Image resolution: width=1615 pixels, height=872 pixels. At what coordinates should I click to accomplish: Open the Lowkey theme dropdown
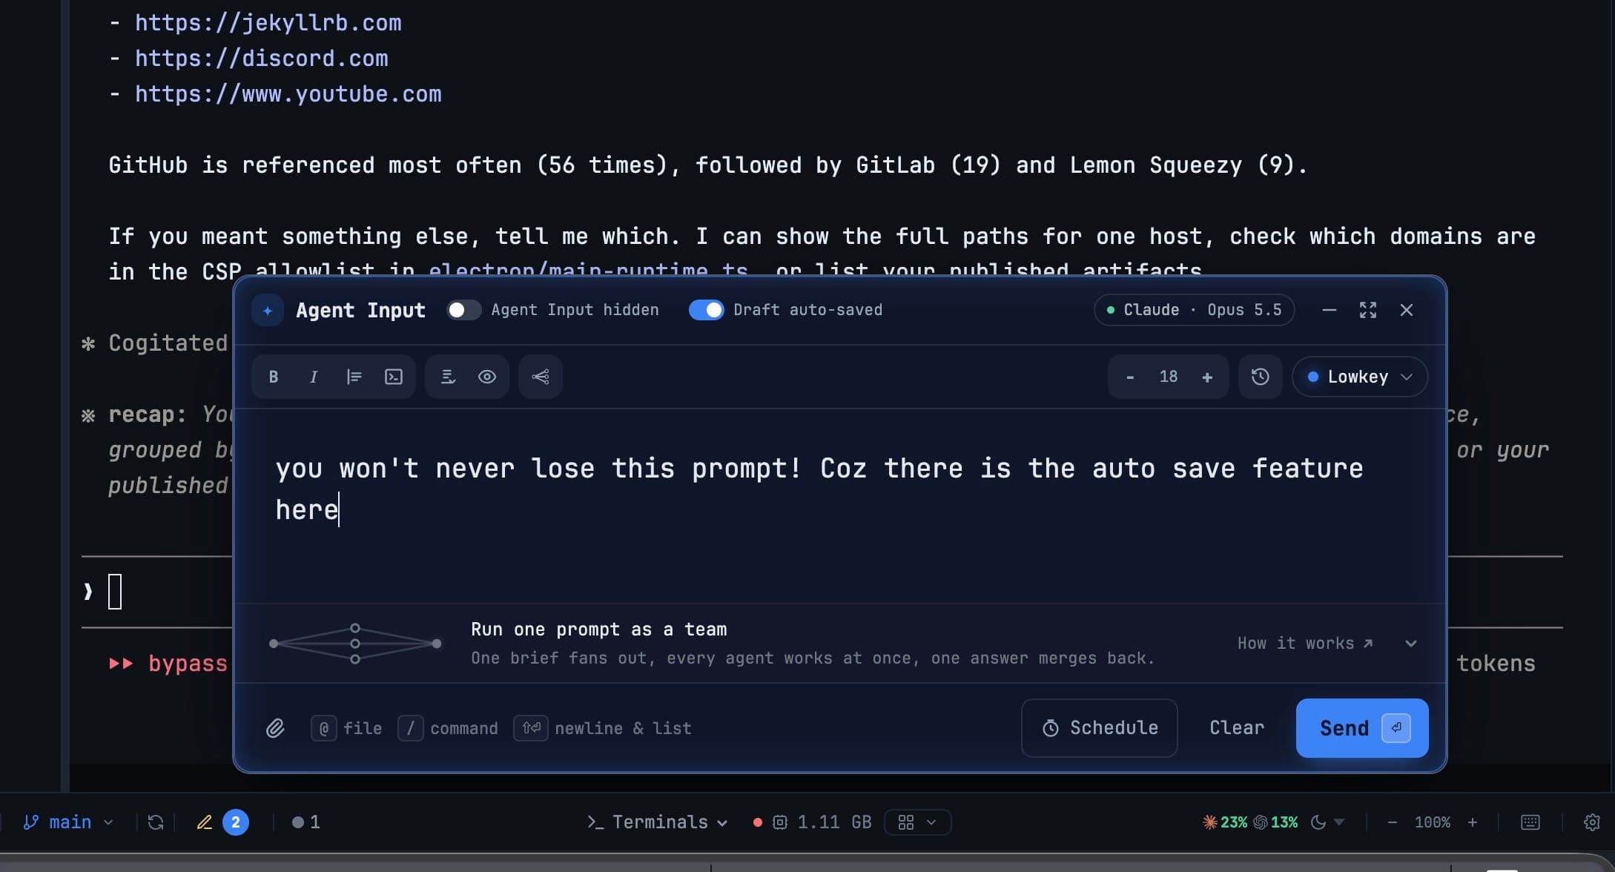(x=1359, y=377)
